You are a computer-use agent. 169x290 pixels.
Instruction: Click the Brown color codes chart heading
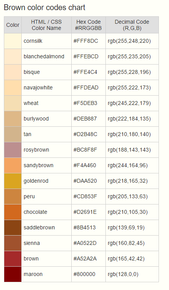pos(45,8)
